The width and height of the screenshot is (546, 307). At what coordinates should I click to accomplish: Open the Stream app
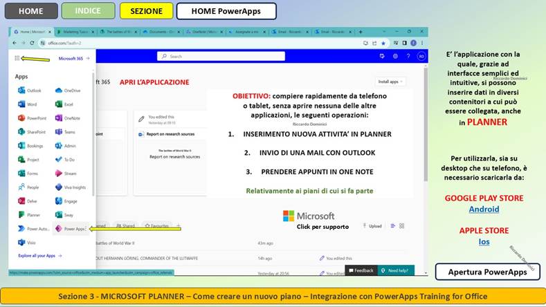(x=66, y=174)
